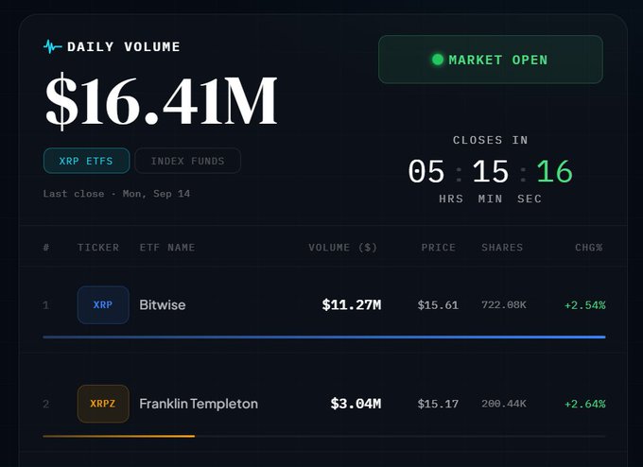Click the orange Franklin Templeton volume bar
Screen dimensions: 643x467
(119, 436)
